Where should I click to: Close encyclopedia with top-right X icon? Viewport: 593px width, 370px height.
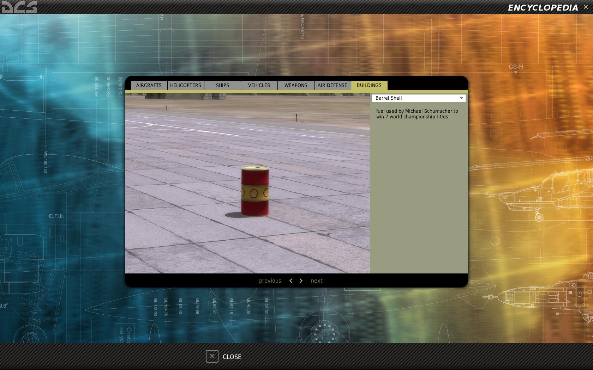[x=586, y=7]
